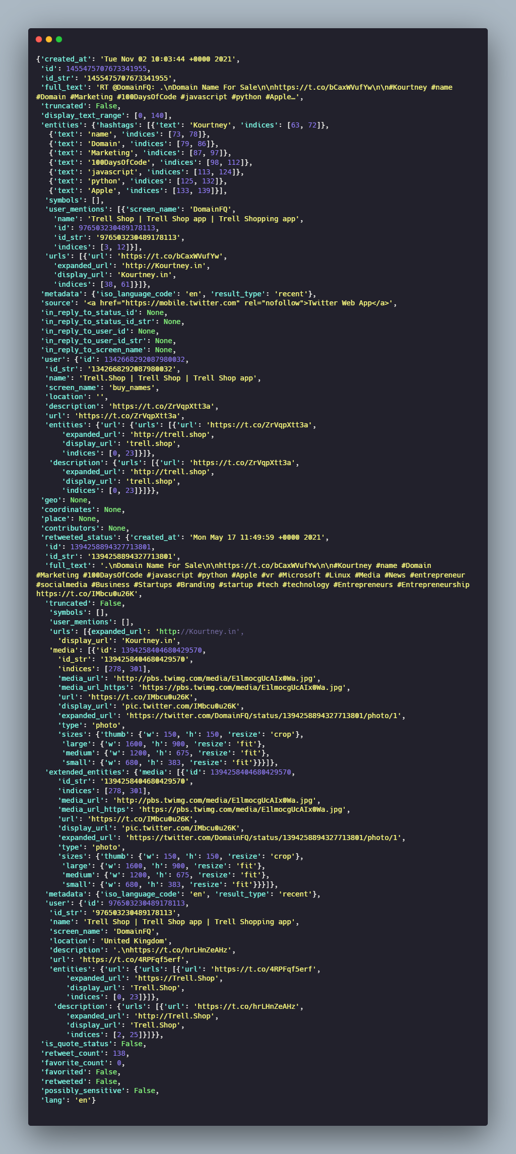This screenshot has width=516, height=1154.
Task: Select the 'favorited': False line
Action: (x=81, y=1072)
